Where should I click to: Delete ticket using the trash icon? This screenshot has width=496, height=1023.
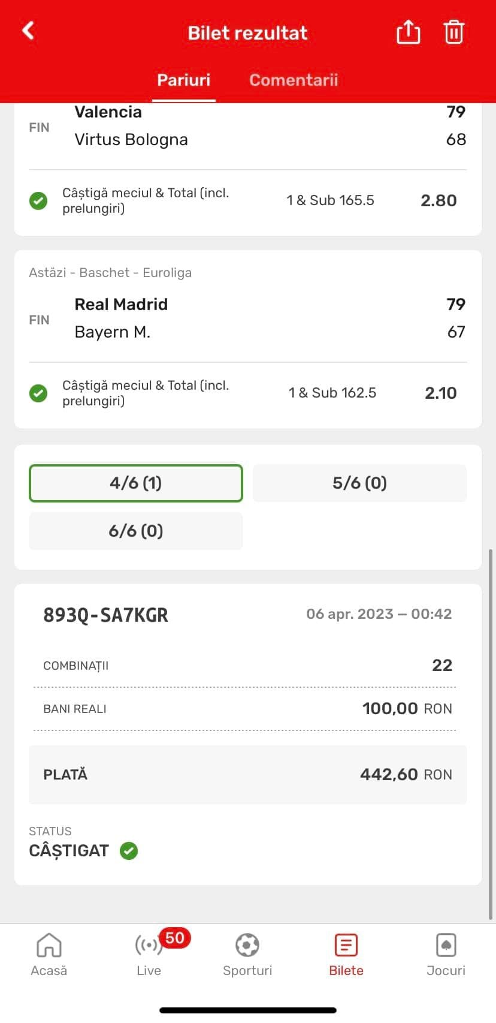point(453,32)
